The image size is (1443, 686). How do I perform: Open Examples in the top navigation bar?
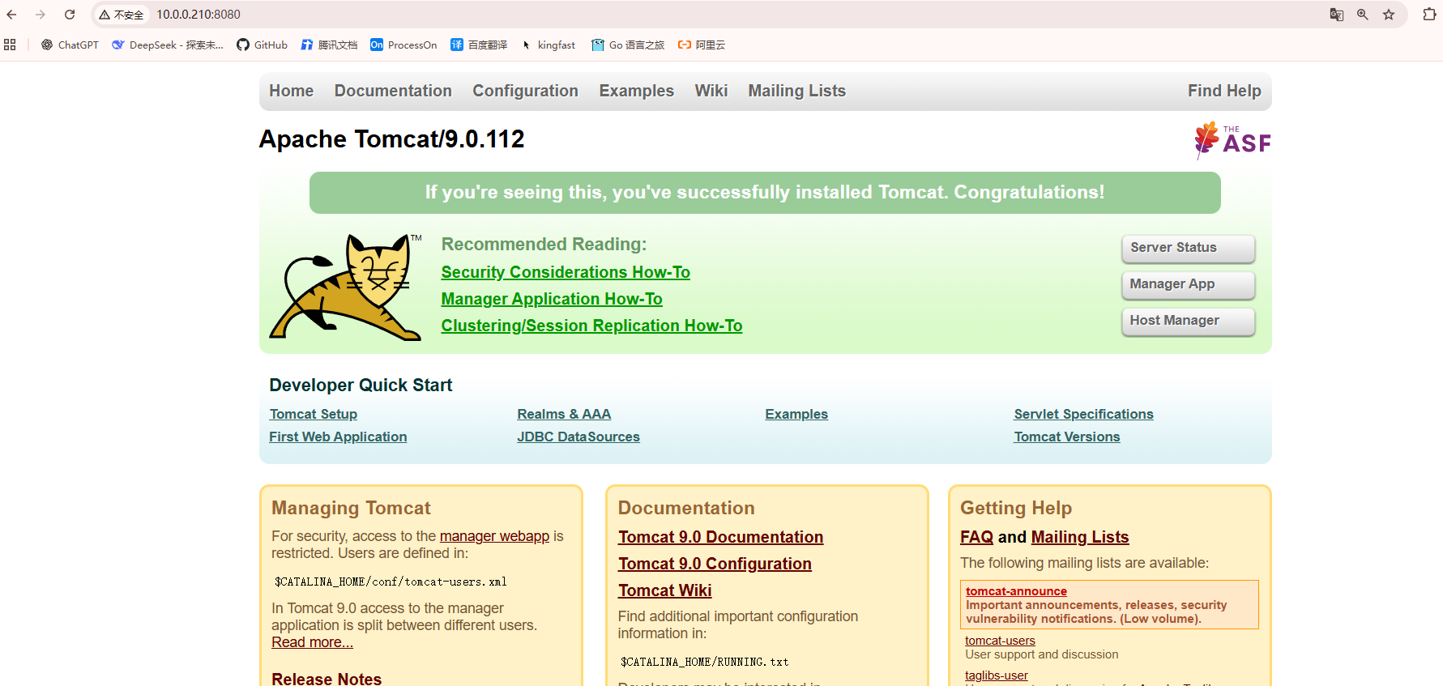click(x=637, y=91)
